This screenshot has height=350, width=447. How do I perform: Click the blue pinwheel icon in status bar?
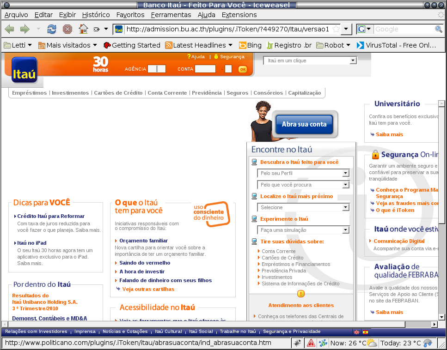point(323,343)
